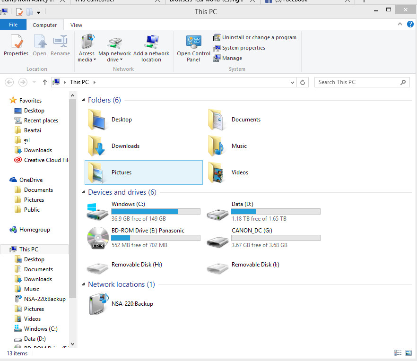The height and width of the screenshot is (361, 417).
Task: Select the BD-ROM Drive (E:) icon
Action: tap(97, 238)
